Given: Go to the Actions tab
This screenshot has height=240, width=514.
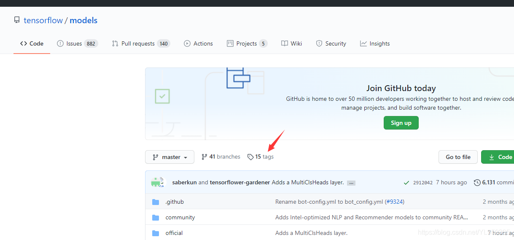Looking at the screenshot, I should coord(198,43).
